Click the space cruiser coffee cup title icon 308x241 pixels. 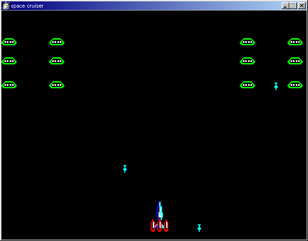(x=6, y=6)
